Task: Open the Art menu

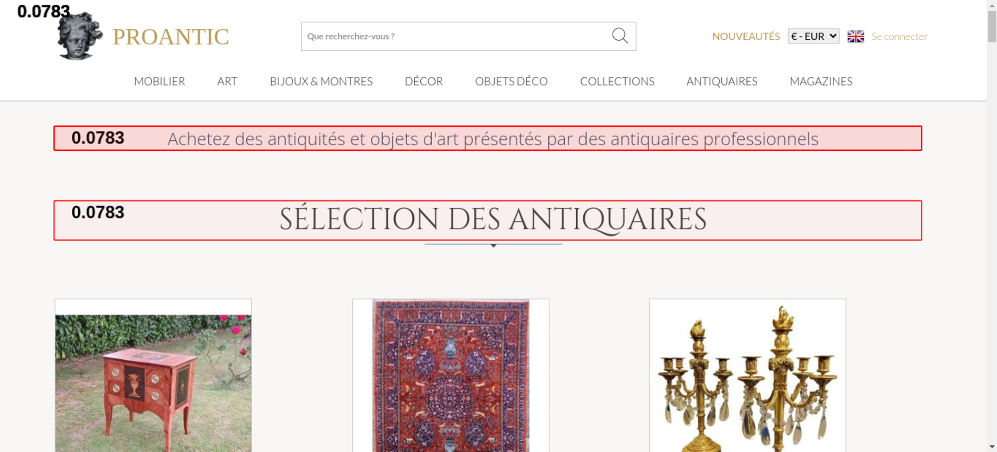Action: 227,81
